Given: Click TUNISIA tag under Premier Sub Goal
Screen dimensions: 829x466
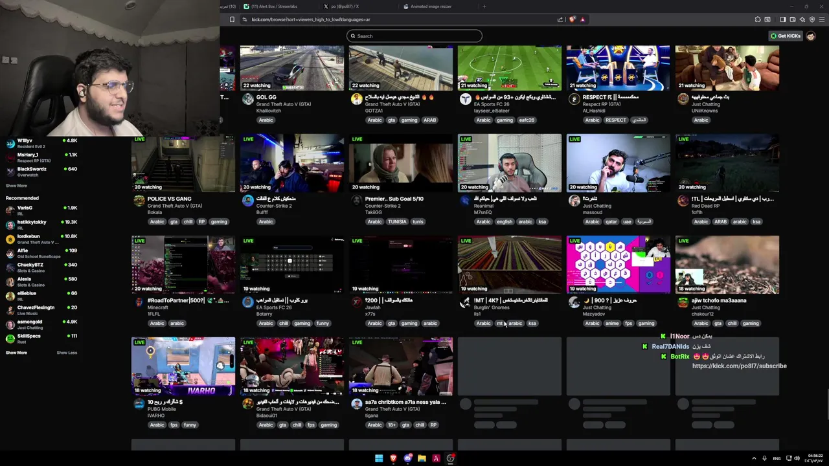Looking at the screenshot, I should (x=397, y=222).
